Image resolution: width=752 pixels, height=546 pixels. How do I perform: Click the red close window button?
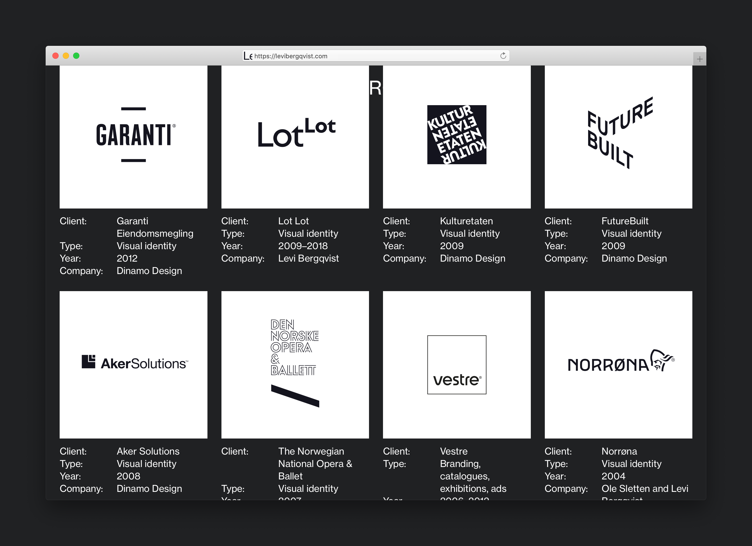(x=56, y=56)
